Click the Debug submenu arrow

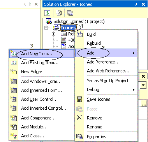(133, 89)
